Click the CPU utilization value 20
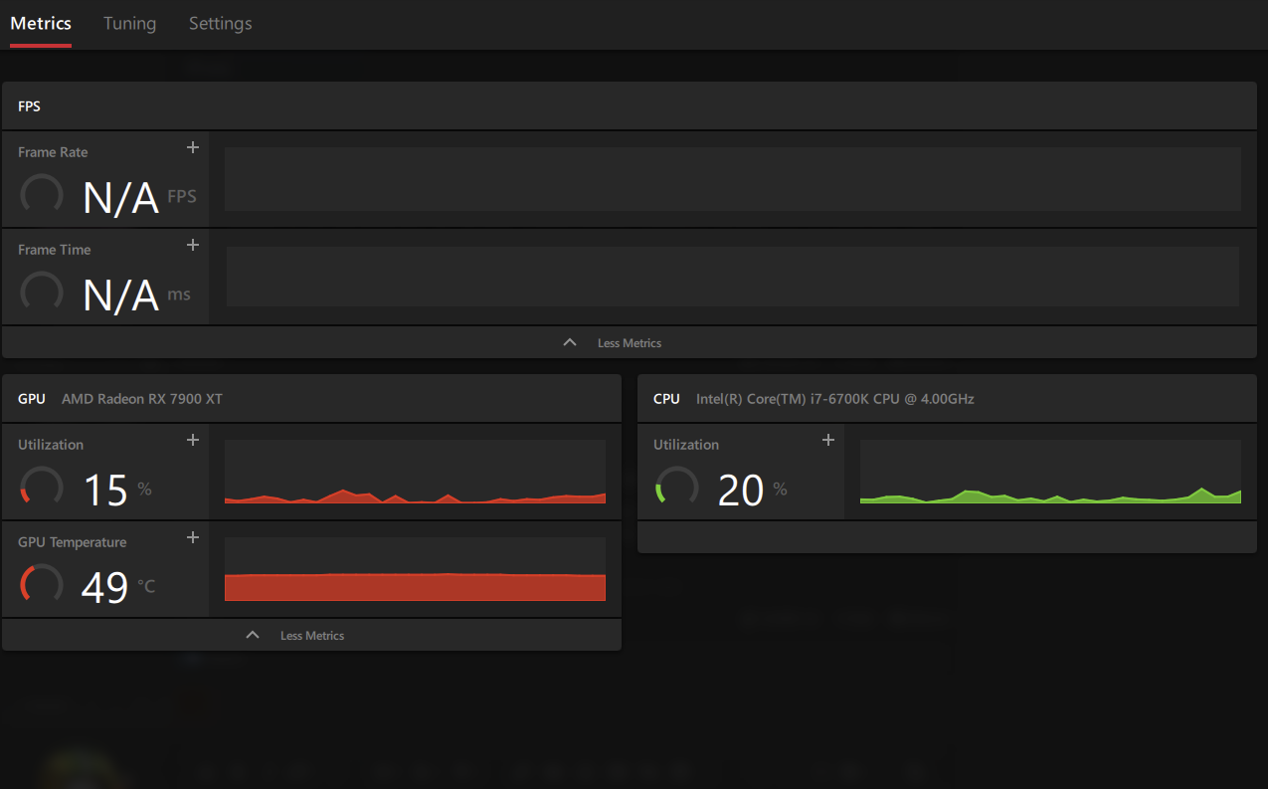1268x789 pixels. [741, 490]
